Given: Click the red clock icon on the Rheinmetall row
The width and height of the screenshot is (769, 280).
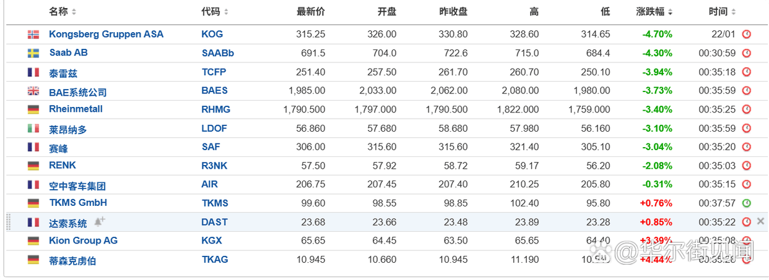Looking at the screenshot, I should click(747, 109).
